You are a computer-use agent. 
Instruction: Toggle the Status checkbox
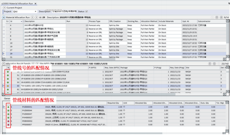pyautogui.click(x=87, y=11)
